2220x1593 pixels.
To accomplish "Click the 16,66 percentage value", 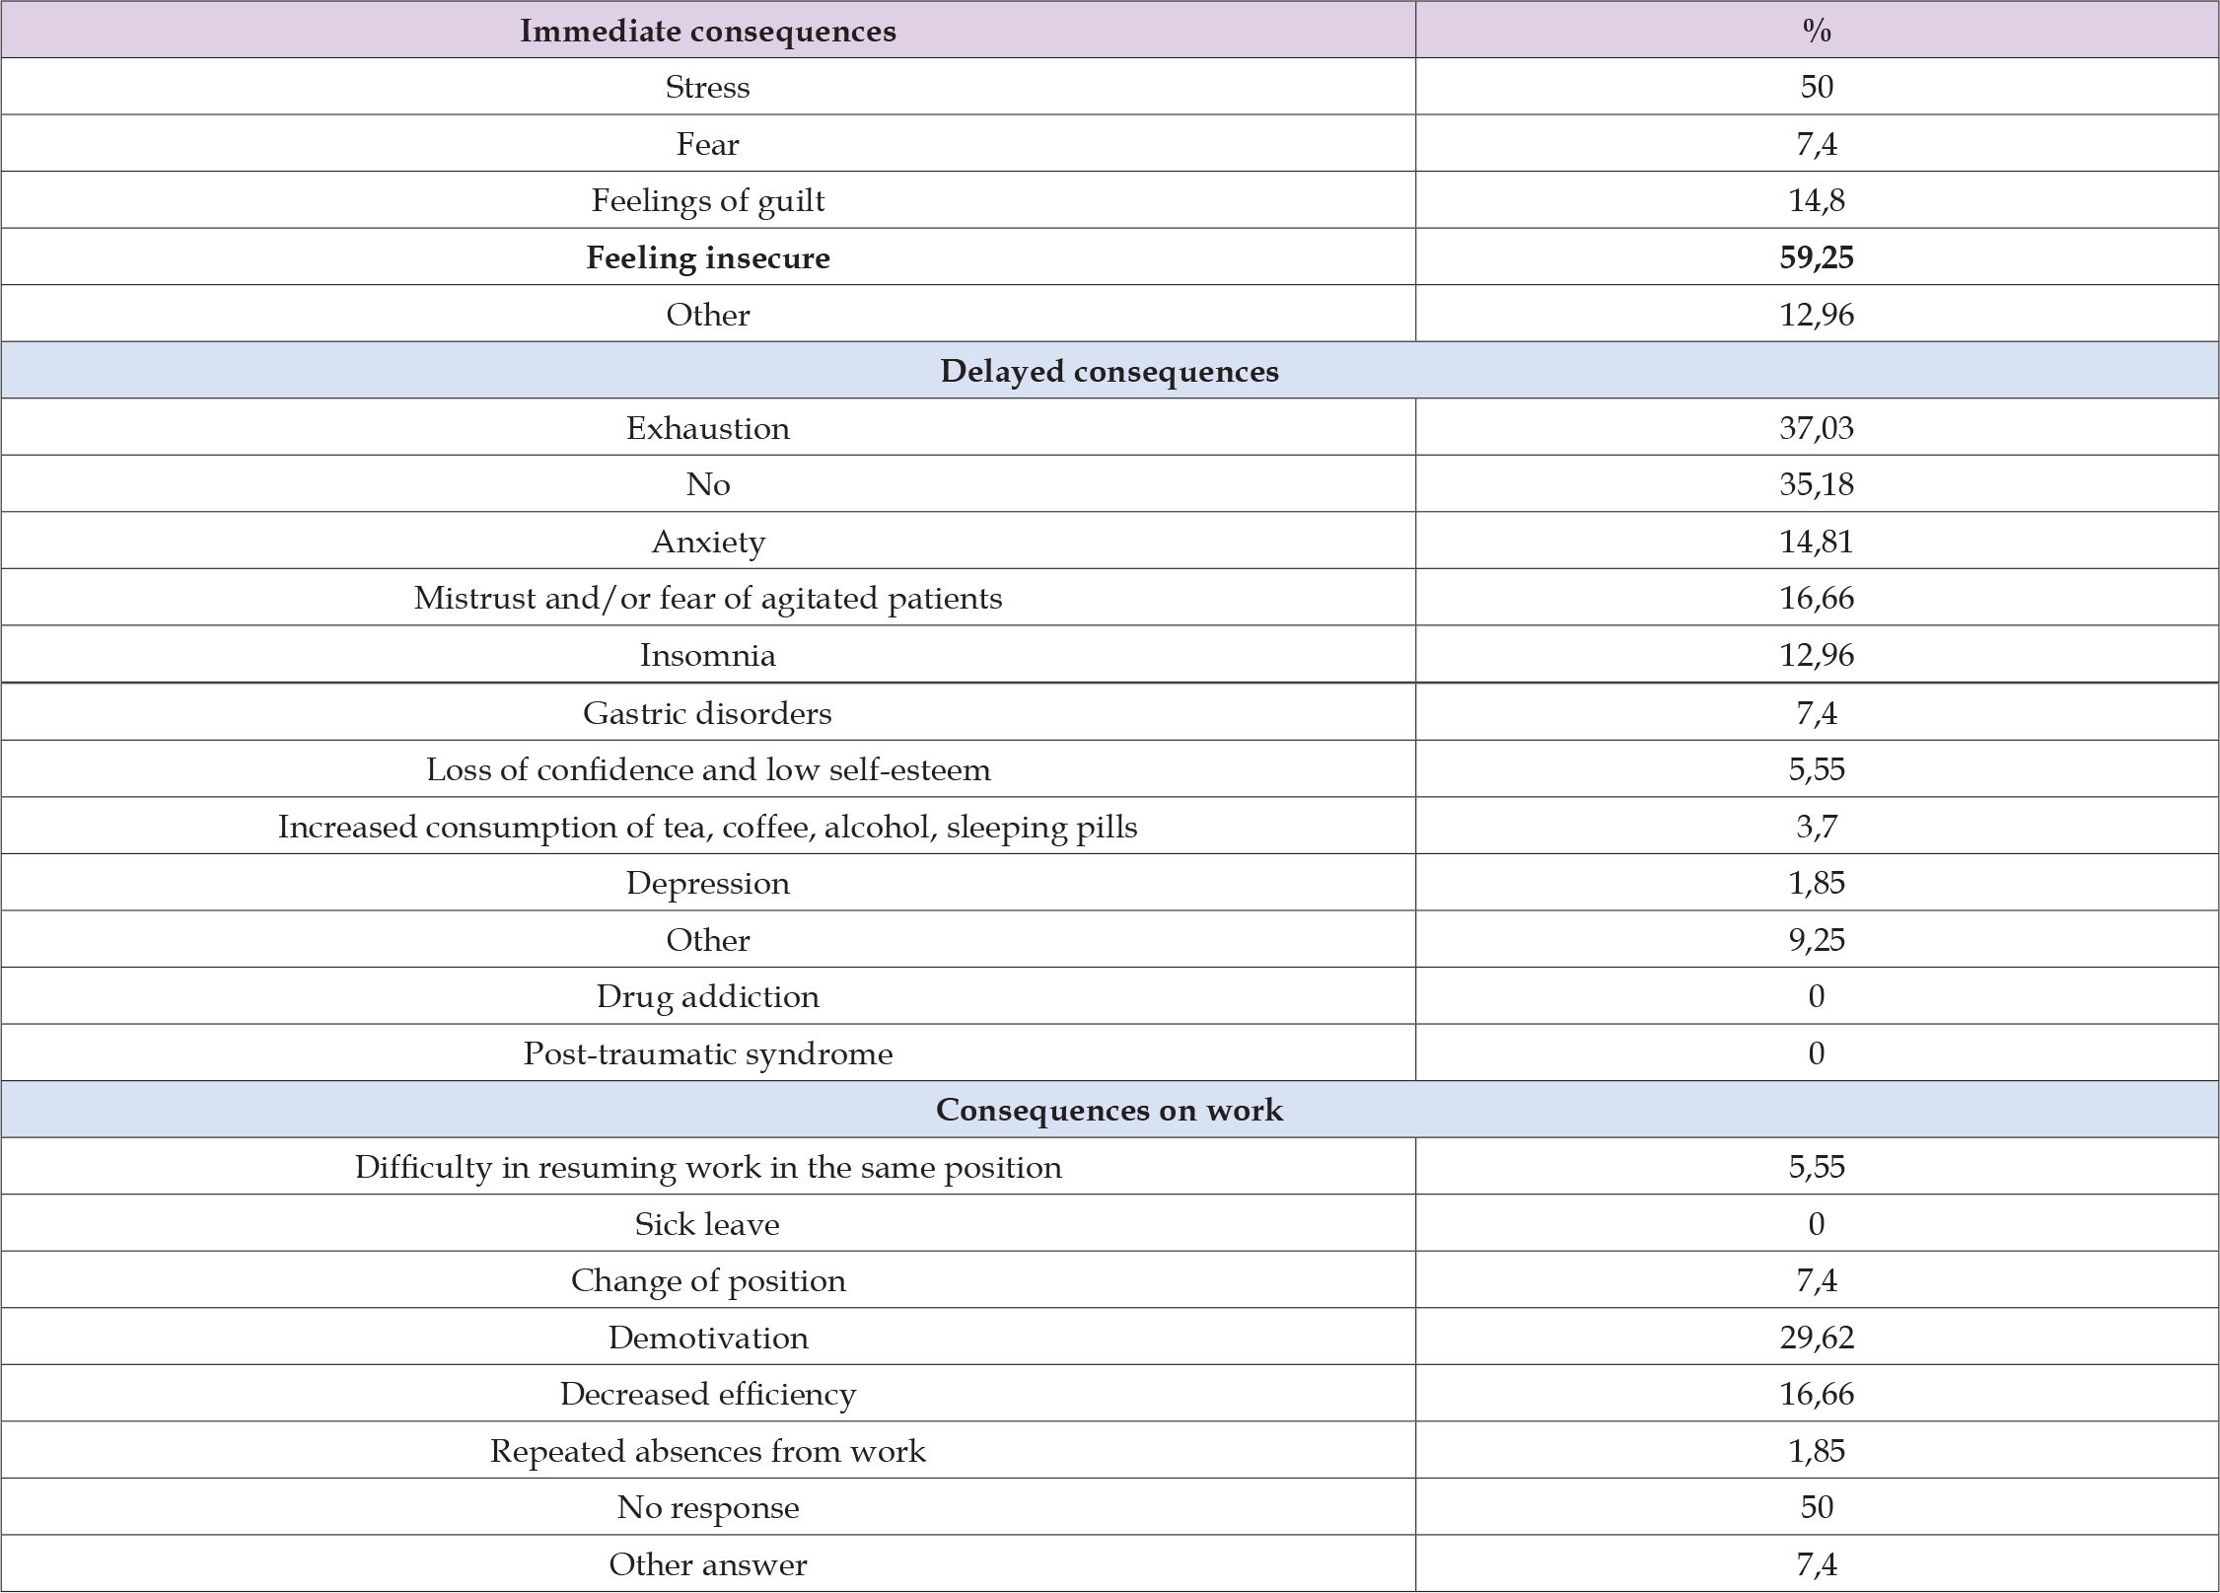I will 1816,598.
